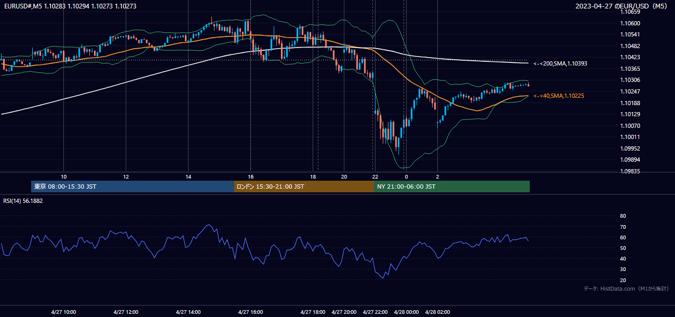This screenshot has height=317, width=675.
Task: Click the データ: HistData.com source credit
Action: click(626, 288)
